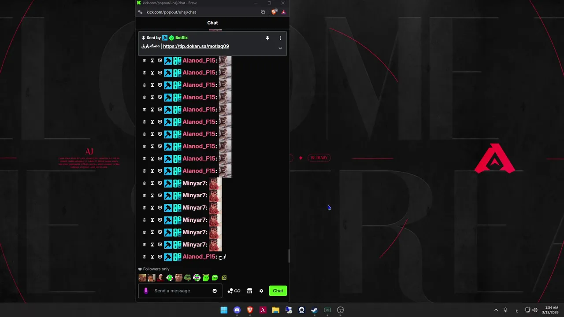The image size is (564, 317).
Task: Open the tip.dokan.sa/motlaq09 link
Action: (196, 46)
